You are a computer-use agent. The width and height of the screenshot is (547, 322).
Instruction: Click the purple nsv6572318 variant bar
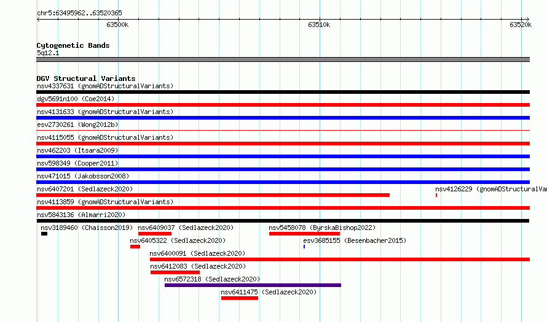point(253,285)
